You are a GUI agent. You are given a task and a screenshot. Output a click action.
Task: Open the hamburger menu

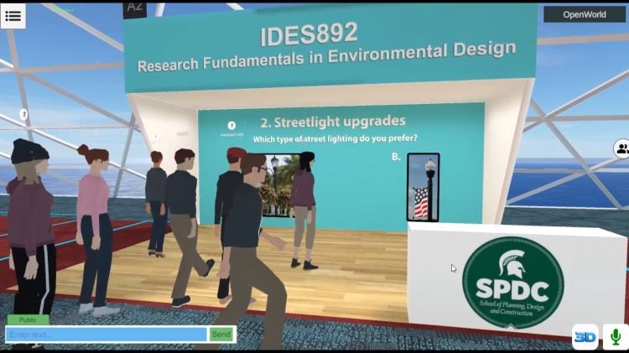(x=13, y=15)
